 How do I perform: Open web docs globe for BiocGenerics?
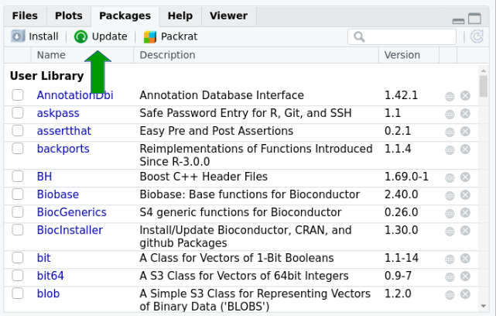tap(450, 213)
